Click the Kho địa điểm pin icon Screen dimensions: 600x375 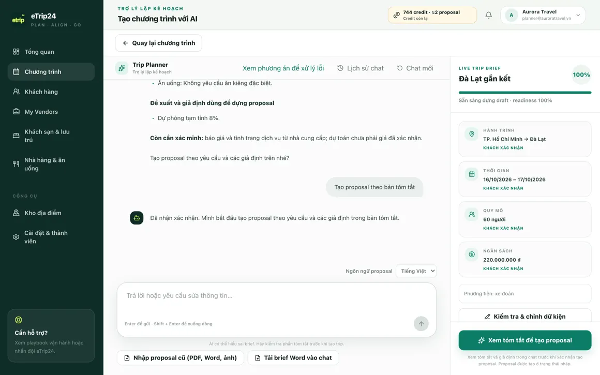pyautogui.click(x=16, y=213)
